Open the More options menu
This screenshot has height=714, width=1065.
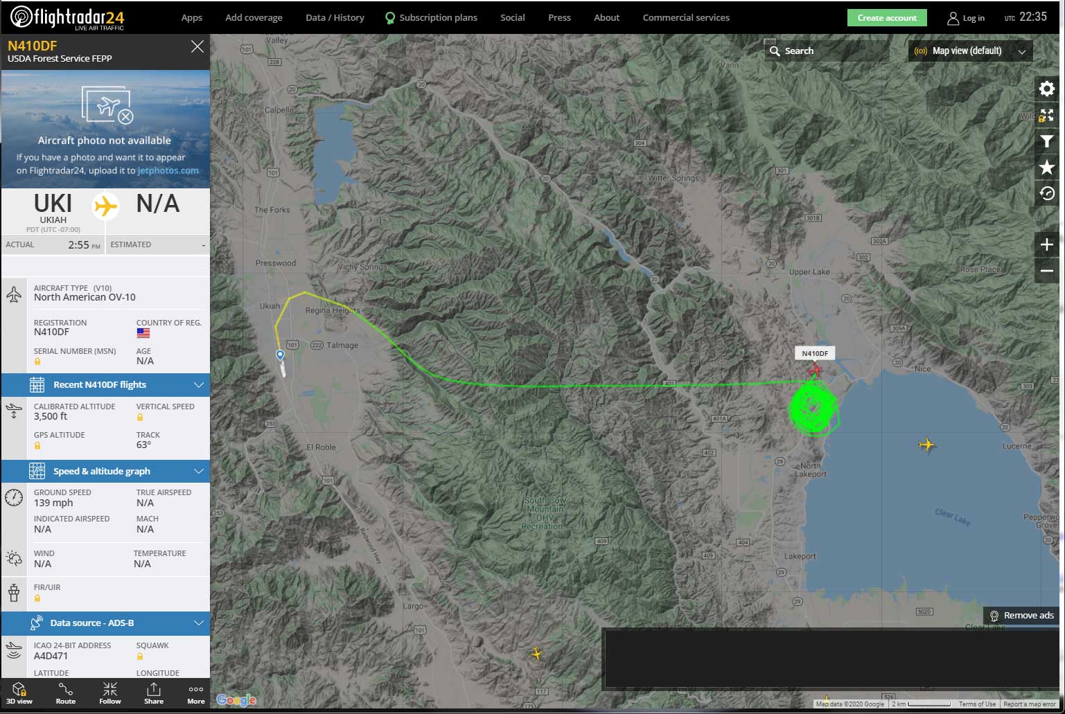pos(196,693)
